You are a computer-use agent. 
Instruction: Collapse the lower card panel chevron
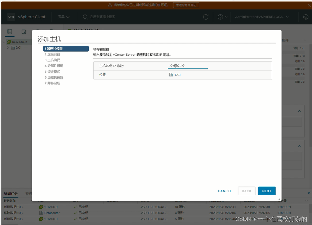pyautogui.click(x=300, y=146)
